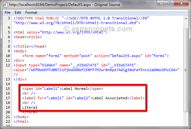The height and width of the screenshot is (129, 191).
Task: Minimize the Original Source window
Action: (161, 3)
